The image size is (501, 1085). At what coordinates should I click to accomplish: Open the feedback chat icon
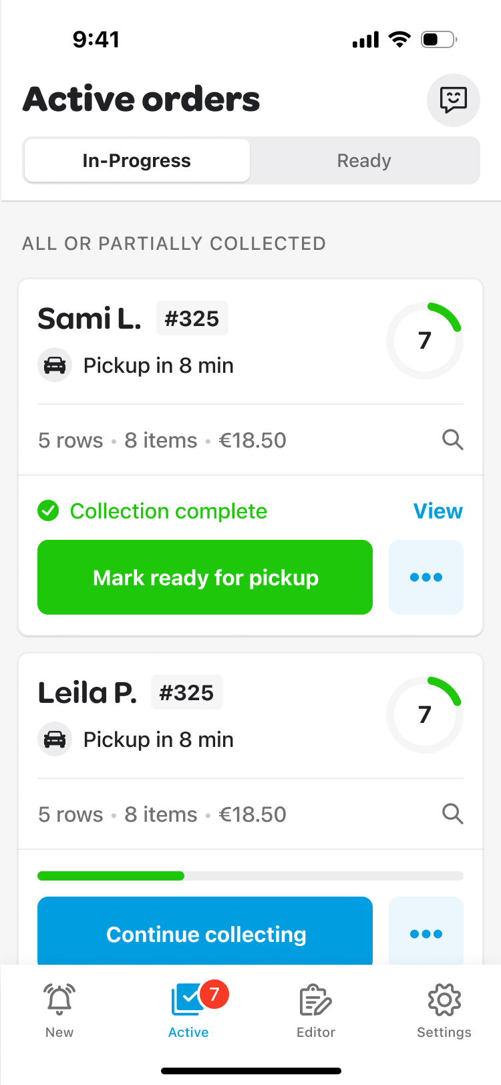(x=453, y=100)
